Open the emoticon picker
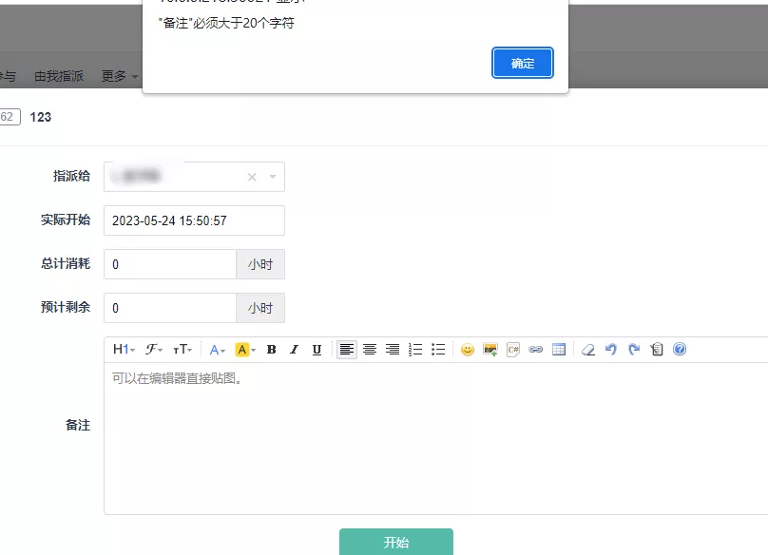 point(468,350)
